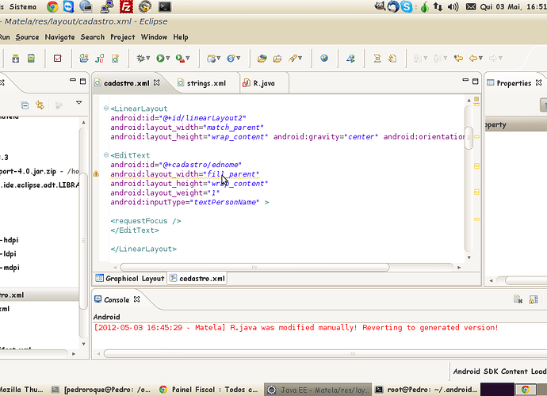Collapse the EditText XML element fold
The width and height of the screenshot is (547, 396).
click(106, 155)
